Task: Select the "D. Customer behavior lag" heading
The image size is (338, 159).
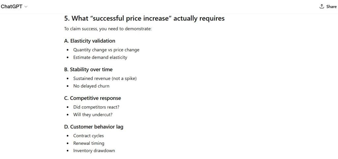Action: [94, 127]
